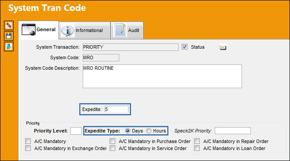Enable the A/C Mandatory checkbox
290x161 pixels.
[x=28, y=141]
